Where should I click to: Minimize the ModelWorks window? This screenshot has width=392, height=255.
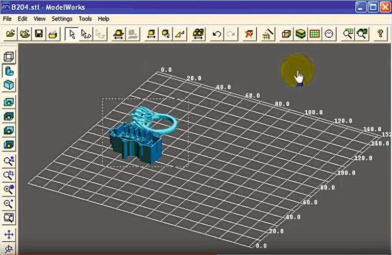click(361, 7)
